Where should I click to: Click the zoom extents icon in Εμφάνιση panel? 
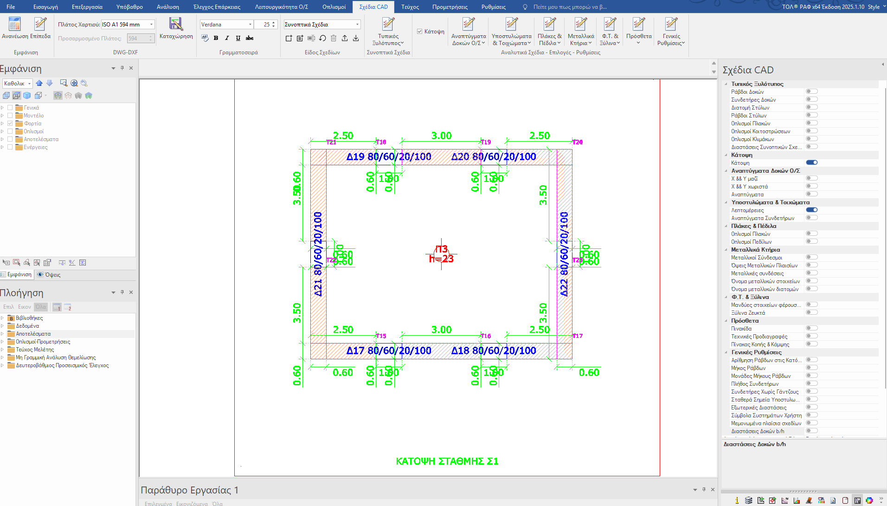74,83
